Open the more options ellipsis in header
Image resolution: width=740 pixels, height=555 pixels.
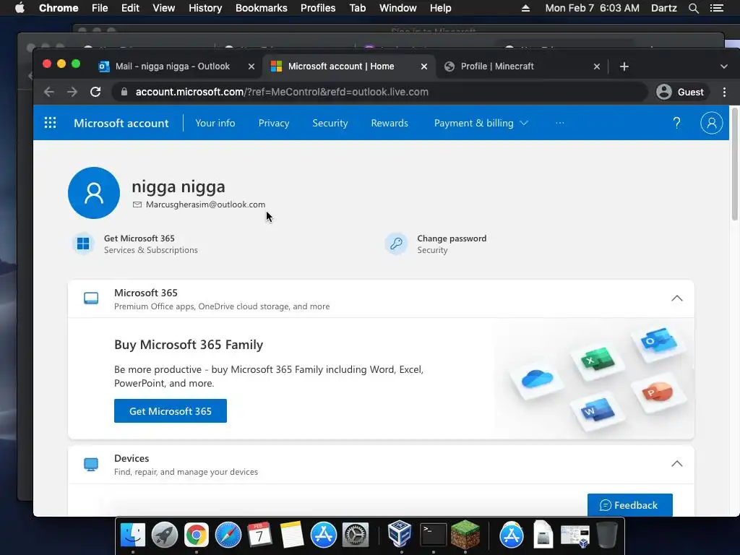(x=560, y=123)
